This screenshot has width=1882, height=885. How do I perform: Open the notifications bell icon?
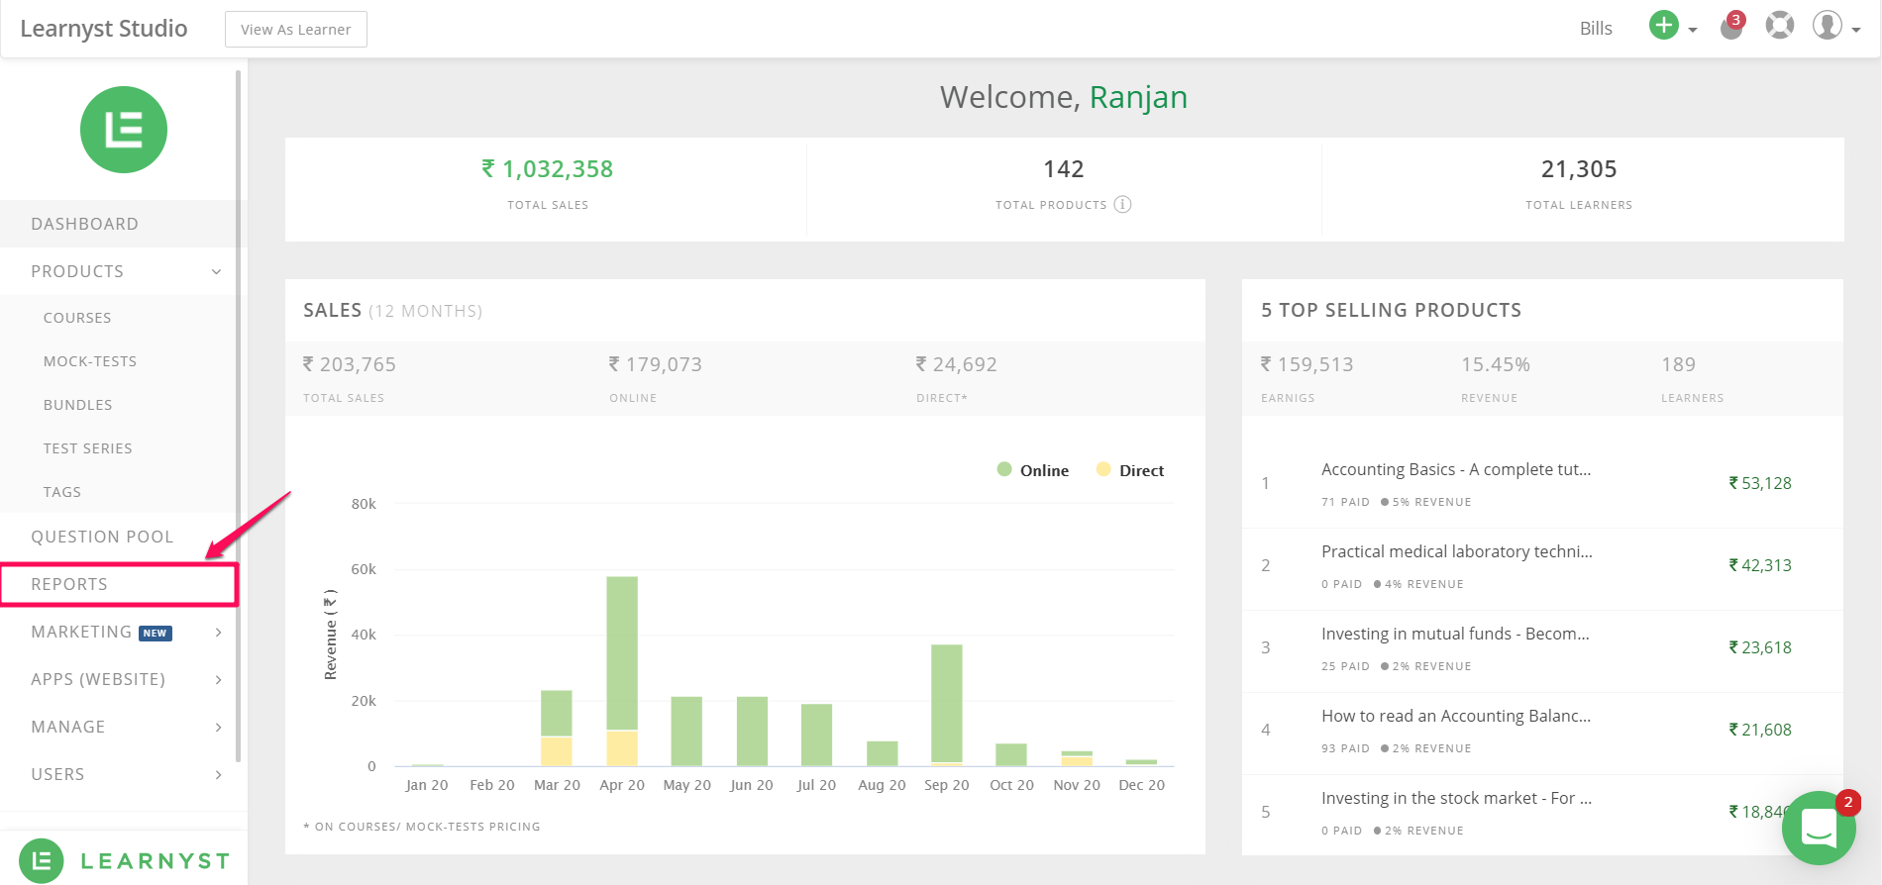pos(1731,27)
